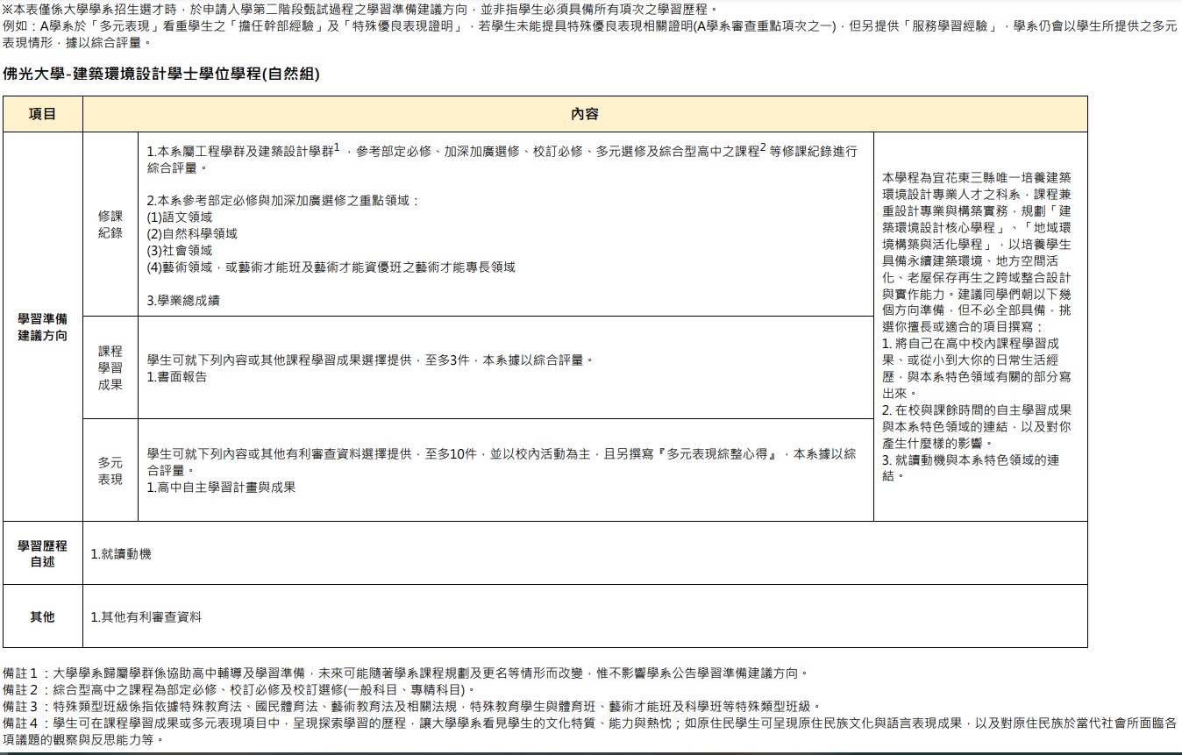Click the text 3.學業總成績
This screenshot has width=1182, height=755.
183,300
